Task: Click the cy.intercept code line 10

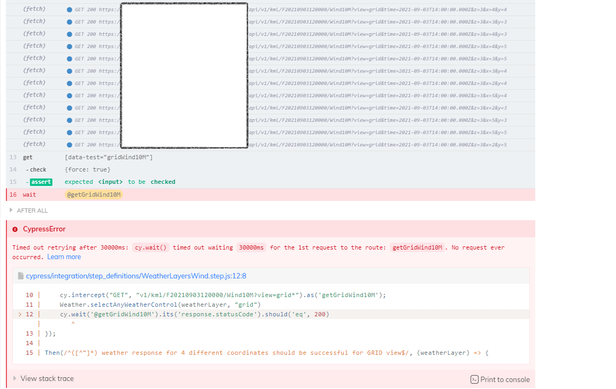Action: [x=214, y=294]
